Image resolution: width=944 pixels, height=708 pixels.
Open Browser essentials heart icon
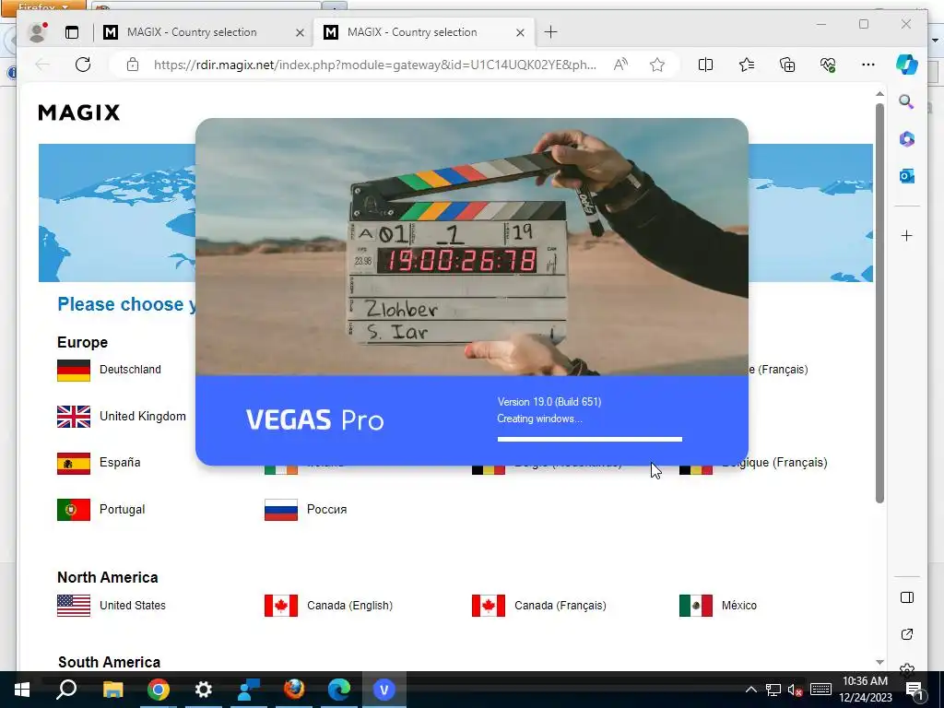(828, 65)
